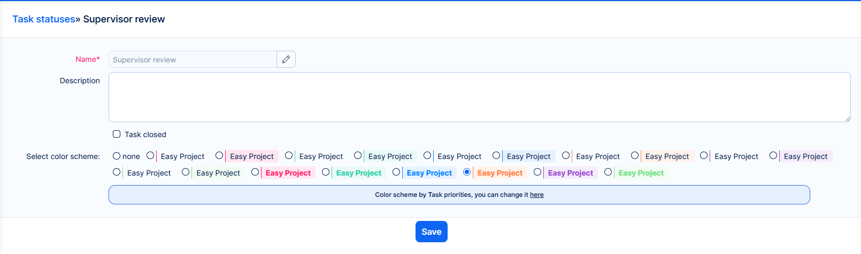Select the pale-green-background Easy Project scheme
This screenshot has height=254, width=861.
pyautogui.click(x=186, y=172)
